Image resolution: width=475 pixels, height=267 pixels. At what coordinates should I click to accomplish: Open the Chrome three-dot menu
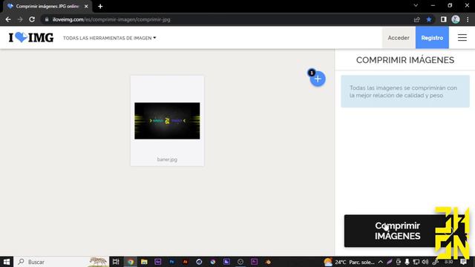coord(468,19)
